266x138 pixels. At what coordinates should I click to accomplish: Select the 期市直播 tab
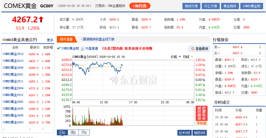pos(66,39)
